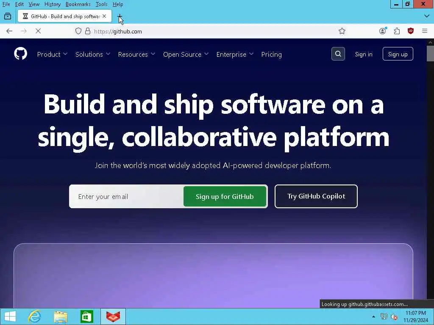
Task: Close the GitHub tab
Action: click(x=104, y=17)
